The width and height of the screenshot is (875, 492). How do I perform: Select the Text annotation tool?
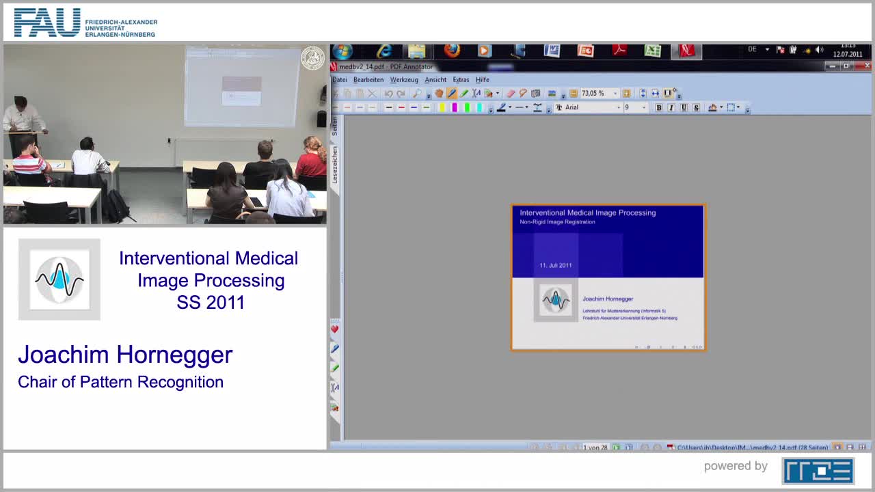click(x=476, y=93)
